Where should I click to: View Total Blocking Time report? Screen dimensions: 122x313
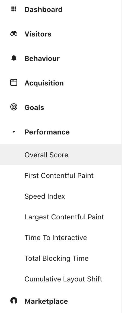pyautogui.click(x=56, y=258)
